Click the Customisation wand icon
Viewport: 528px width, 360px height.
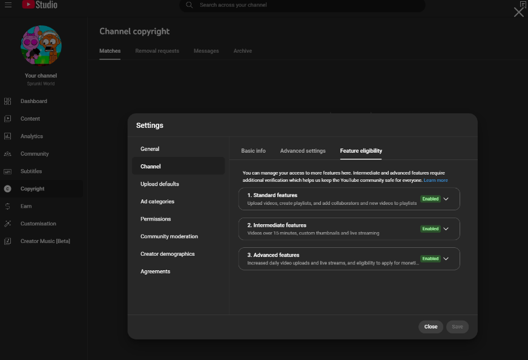[x=7, y=224]
